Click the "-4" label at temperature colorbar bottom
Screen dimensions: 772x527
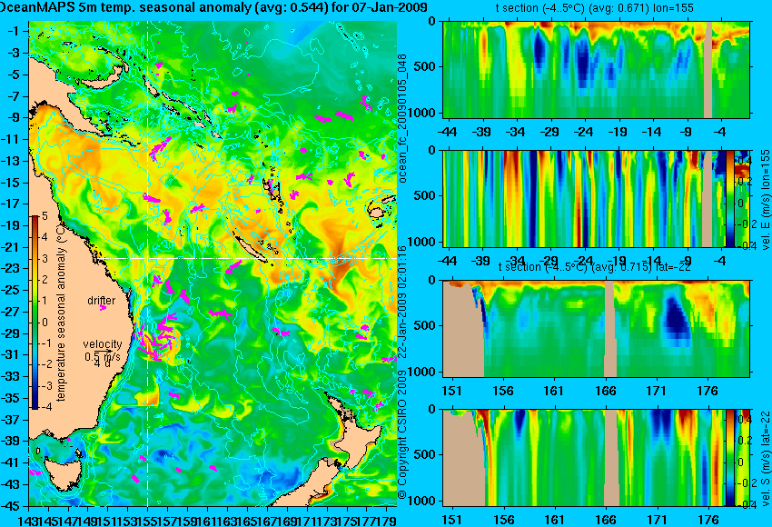[x=45, y=407]
